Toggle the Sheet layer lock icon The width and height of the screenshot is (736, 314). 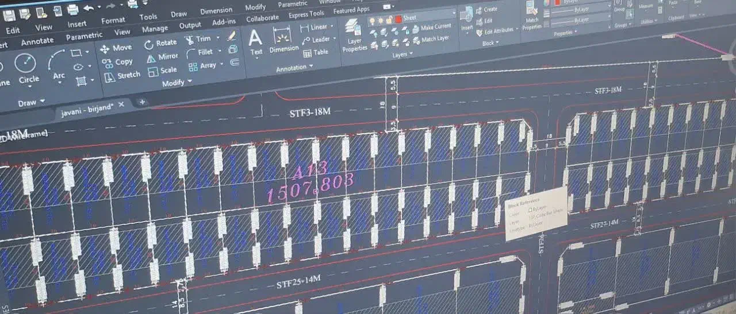point(389,20)
